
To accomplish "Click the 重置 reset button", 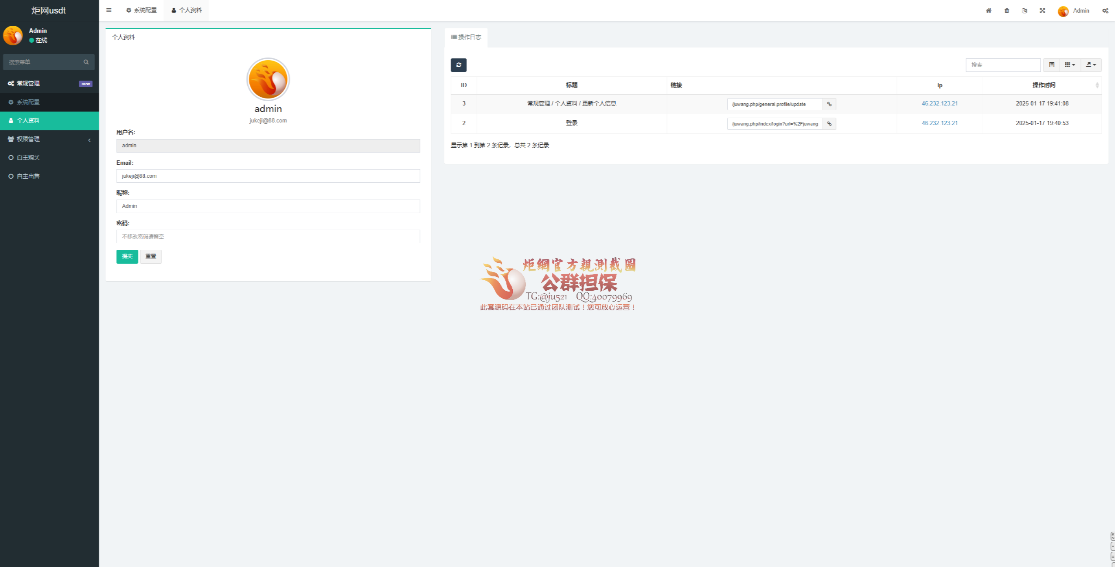I will (x=150, y=256).
